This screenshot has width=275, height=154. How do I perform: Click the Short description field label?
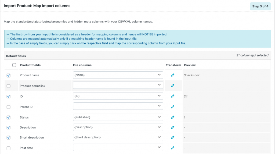[x=32, y=137]
